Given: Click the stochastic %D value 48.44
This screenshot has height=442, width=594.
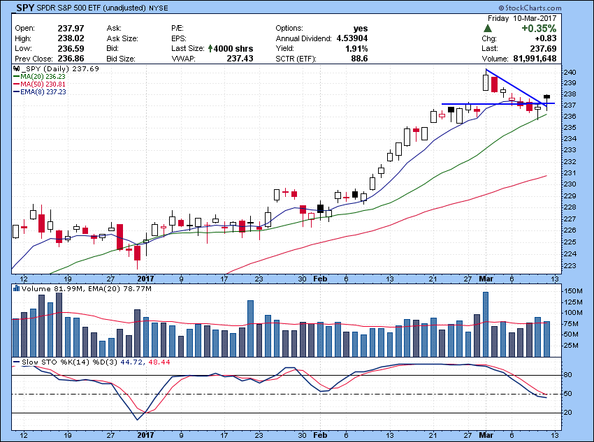Looking at the screenshot, I should (x=159, y=362).
